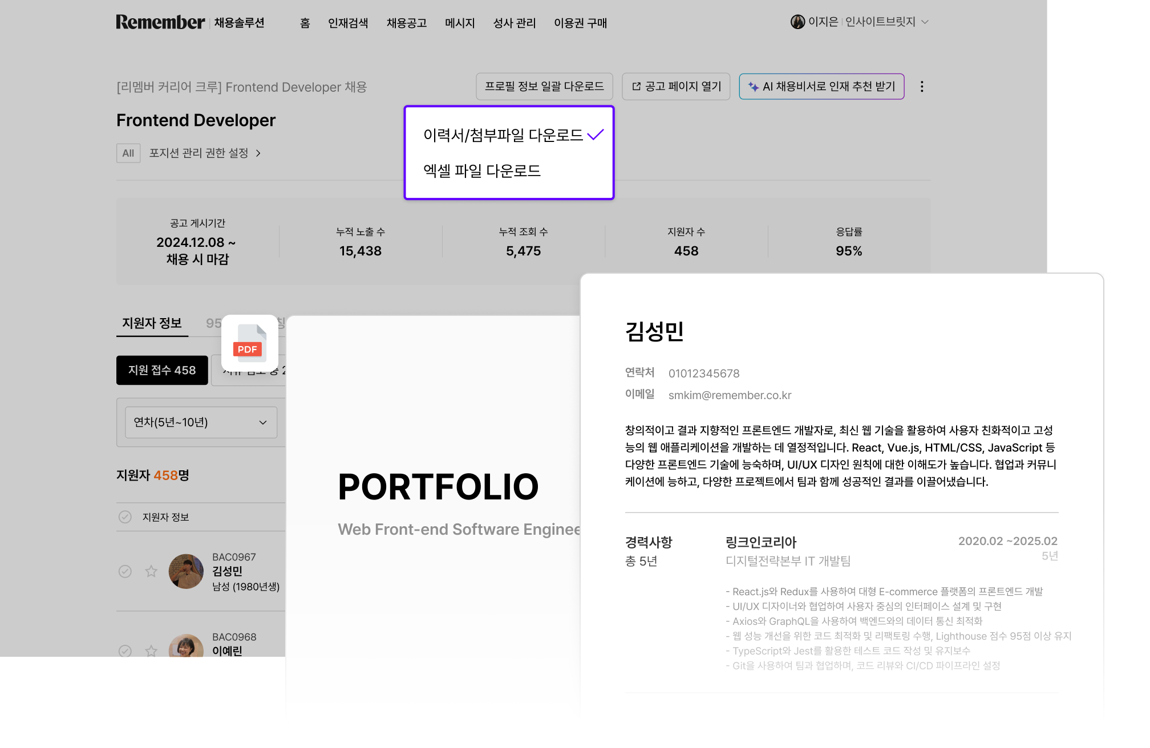The height and width of the screenshot is (748, 1150).
Task: Star applicant 김성민 (BAC0967)
Action: (x=151, y=571)
